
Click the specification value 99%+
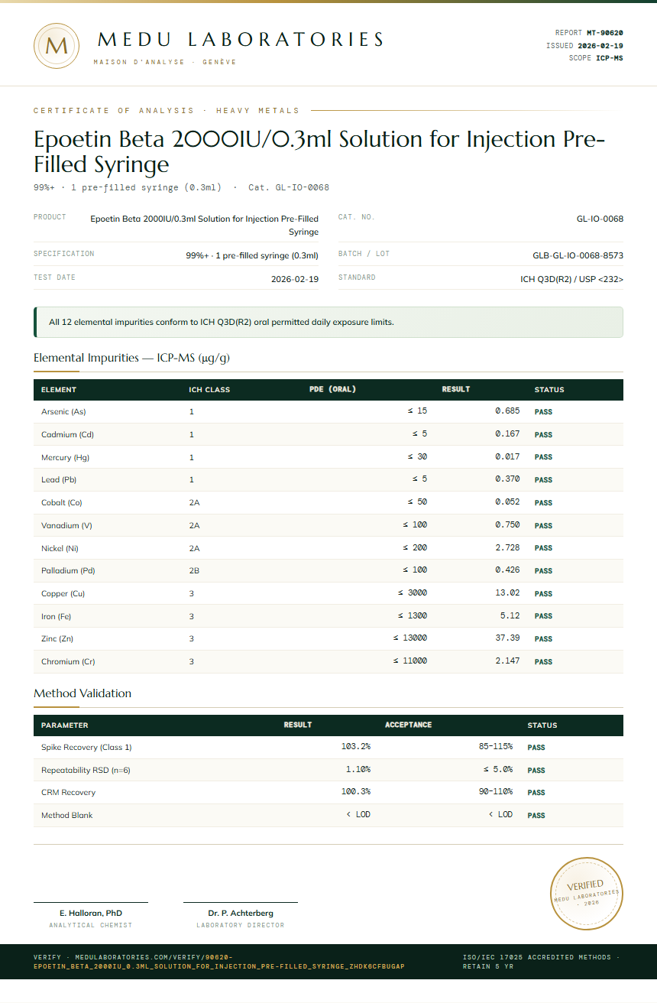(252, 255)
